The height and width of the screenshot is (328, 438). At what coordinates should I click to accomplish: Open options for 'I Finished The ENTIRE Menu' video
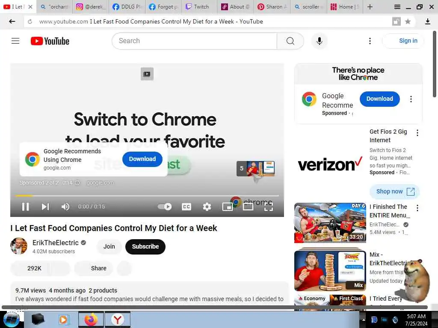417,208
